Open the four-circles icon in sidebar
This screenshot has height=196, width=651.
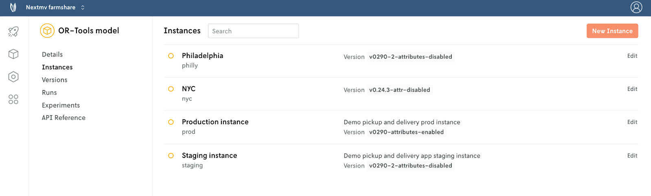(x=13, y=99)
